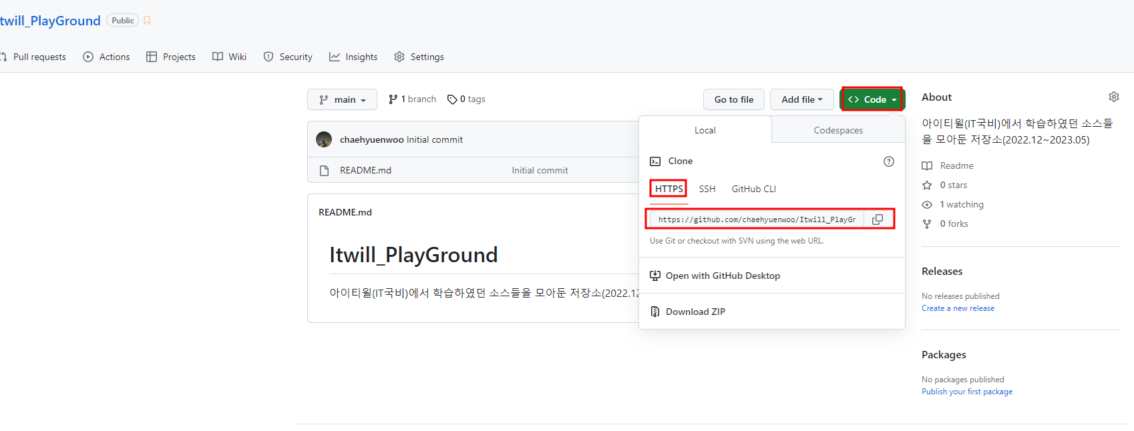
Task: Click the README.md header in the readme box
Action: 345,212
